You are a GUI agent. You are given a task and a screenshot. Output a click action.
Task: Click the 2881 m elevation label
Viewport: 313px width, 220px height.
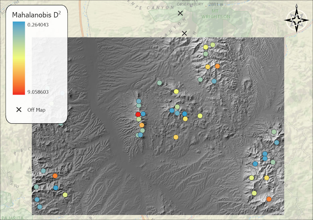pyautogui.click(x=216, y=4)
